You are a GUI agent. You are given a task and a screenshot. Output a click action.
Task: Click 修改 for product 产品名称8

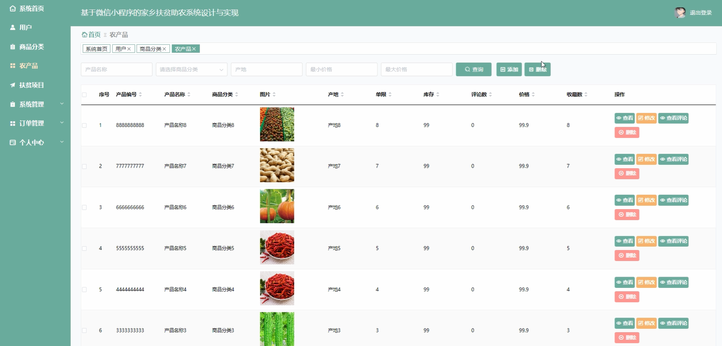646,118
